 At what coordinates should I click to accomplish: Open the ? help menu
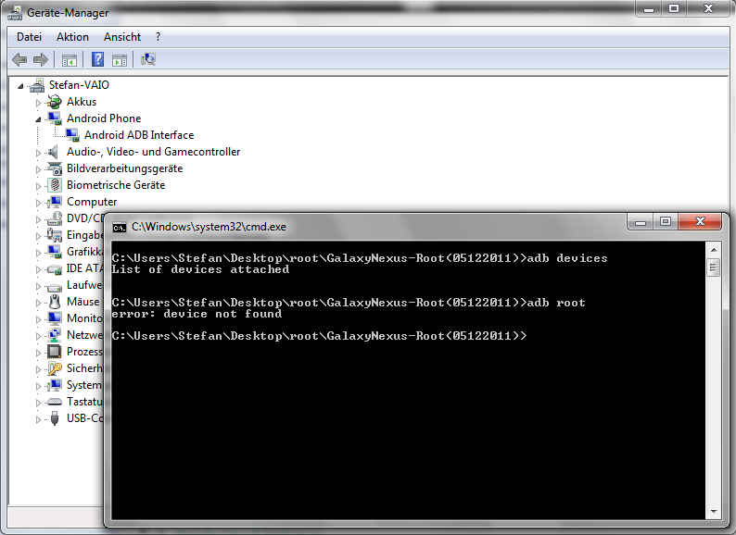(159, 37)
